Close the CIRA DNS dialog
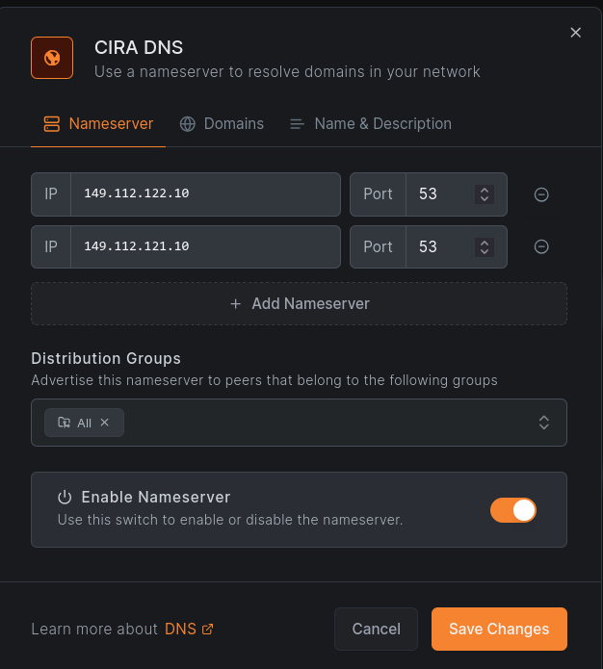This screenshot has height=669, width=603. coord(575,33)
